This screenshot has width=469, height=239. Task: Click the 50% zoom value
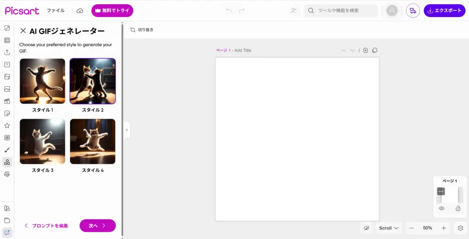(x=427, y=228)
